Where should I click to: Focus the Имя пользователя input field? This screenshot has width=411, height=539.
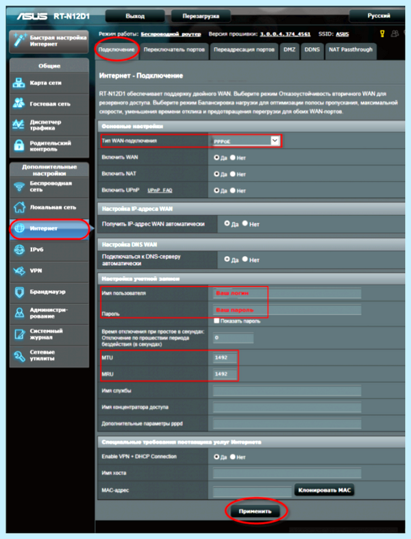287,293
